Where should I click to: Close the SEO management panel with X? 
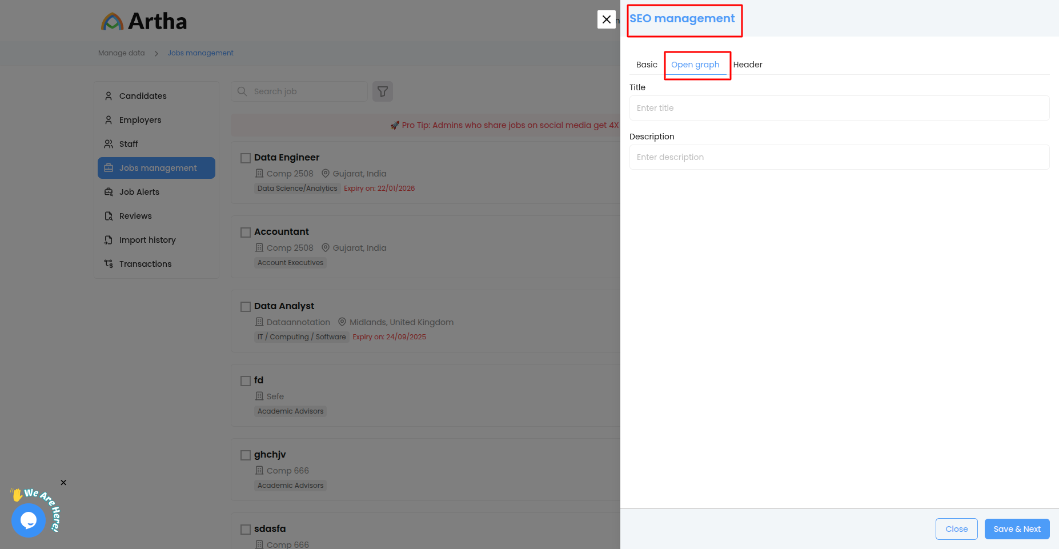[606, 19]
